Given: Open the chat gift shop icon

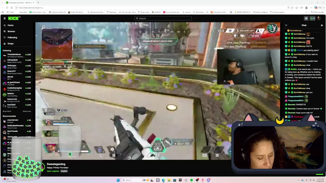Looking at the screenshot, I should pyautogui.click(x=322, y=25).
